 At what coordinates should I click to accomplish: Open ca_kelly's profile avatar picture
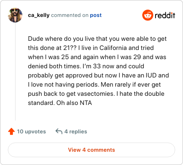[15, 15]
